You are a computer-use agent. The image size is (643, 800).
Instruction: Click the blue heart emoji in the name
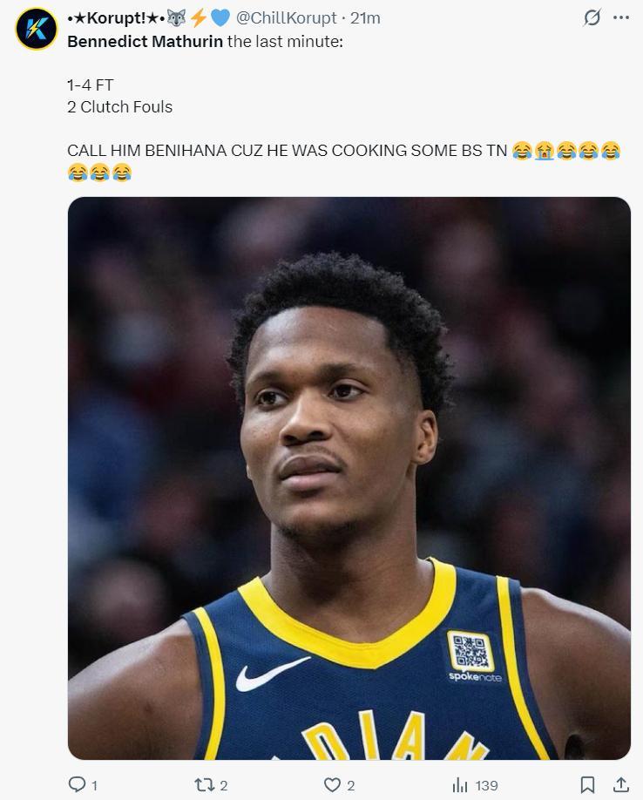pos(220,17)
